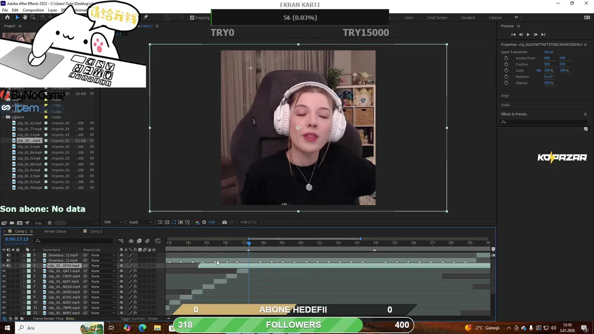Take a snapshot with camera icon
The height and width of the screenshot is (334, 594).
click(x=225, y=222)
